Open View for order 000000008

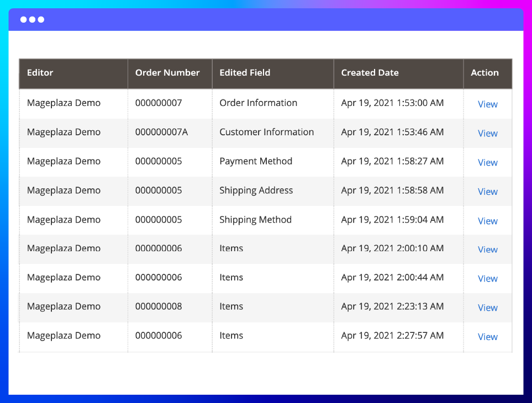(487, 308)
